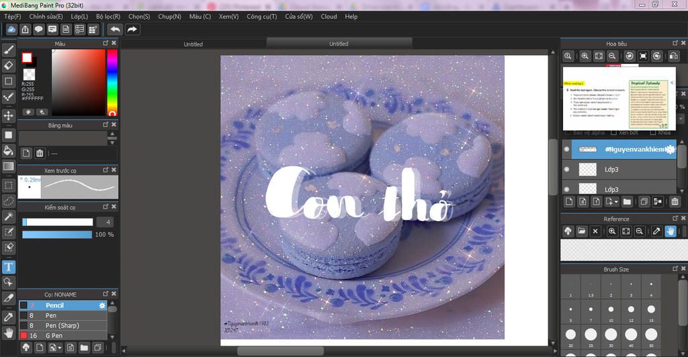Open the Bộ lọc(R) menu
The height and width of the screenshot is (357, 688).
pyautogui.click(x=108, y=16)
